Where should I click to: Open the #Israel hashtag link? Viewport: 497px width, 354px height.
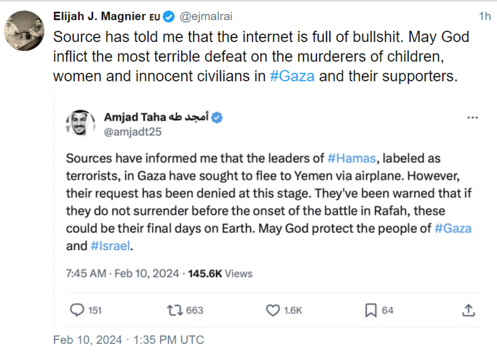pyautogui.click(x=112, y=246)
